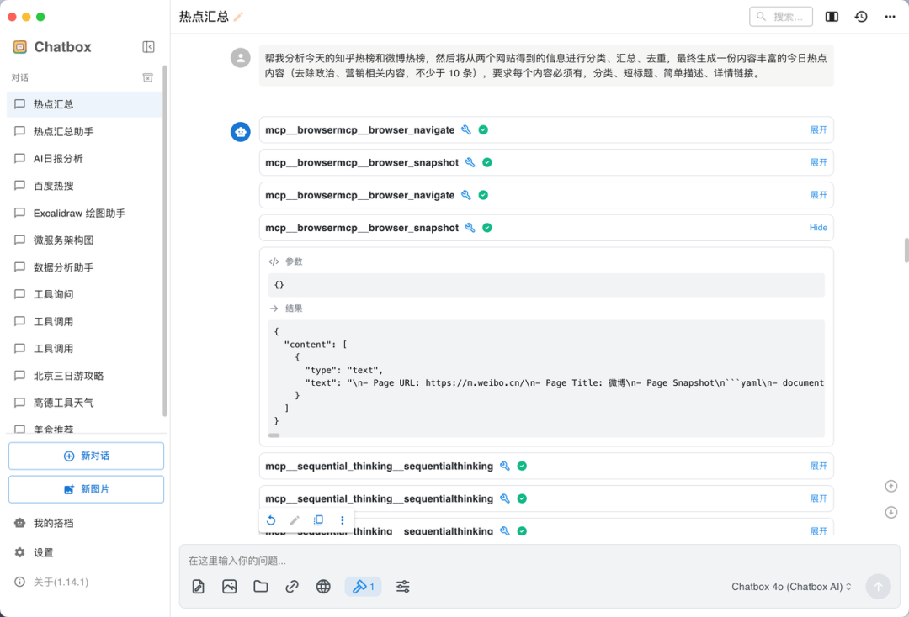909x617 pixels.
Task: Open the message more actions vertical dots
Action: point(342,519)
